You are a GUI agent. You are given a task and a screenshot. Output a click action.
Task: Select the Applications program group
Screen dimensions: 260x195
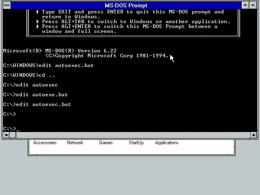[x=167, y=143]
